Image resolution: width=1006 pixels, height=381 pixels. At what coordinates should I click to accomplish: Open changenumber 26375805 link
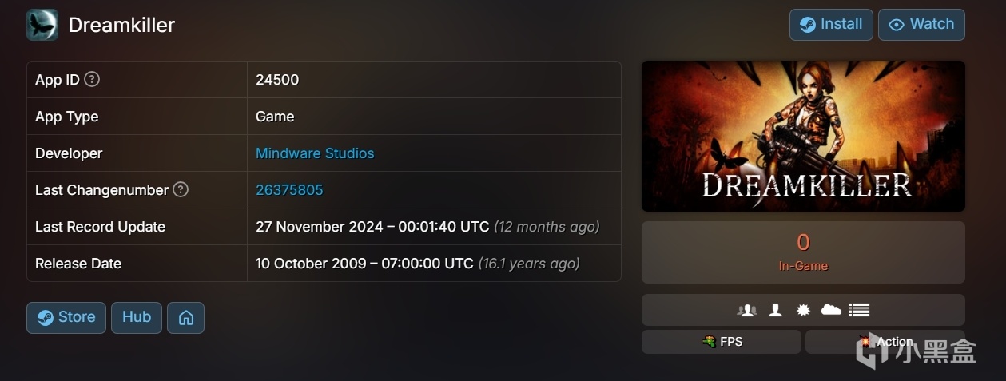289,189
